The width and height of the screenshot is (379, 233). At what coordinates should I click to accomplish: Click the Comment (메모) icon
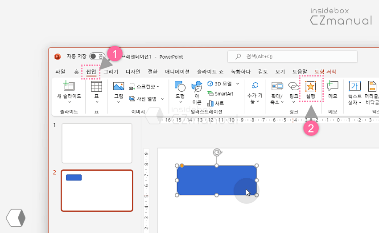[x=333, y=86]
